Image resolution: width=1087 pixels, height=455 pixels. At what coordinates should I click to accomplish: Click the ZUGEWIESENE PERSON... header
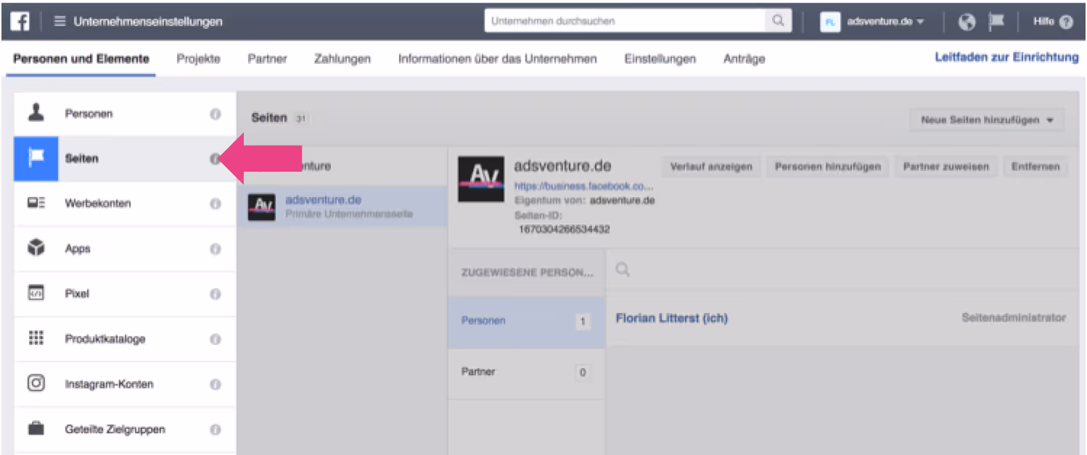[x=527, y=273]
